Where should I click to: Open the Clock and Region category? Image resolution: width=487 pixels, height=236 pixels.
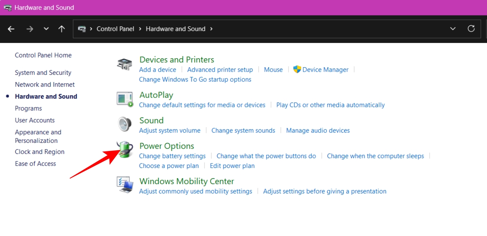click(40, 152)
